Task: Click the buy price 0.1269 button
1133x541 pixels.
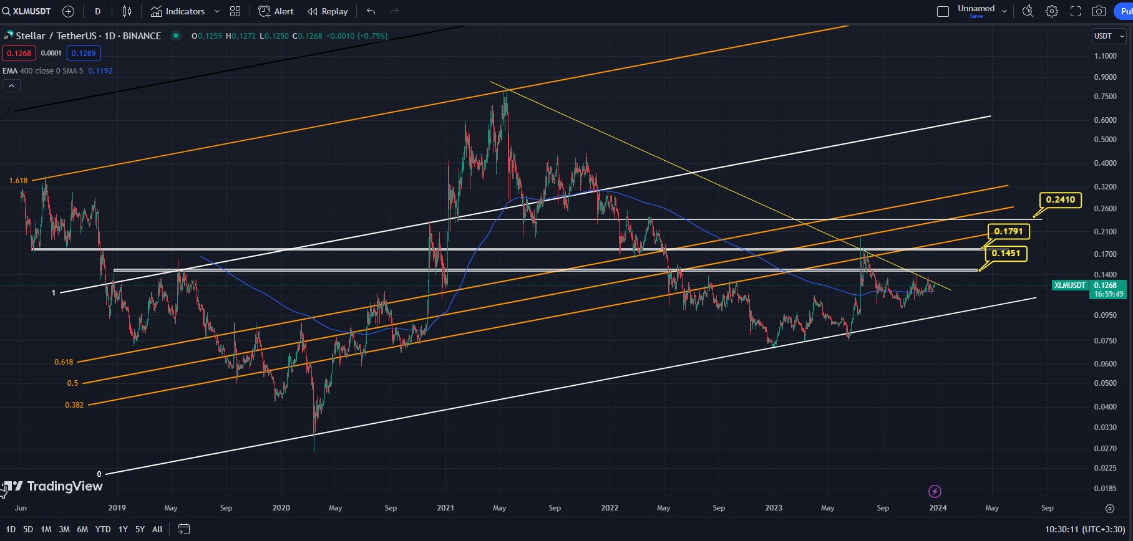Action: pyautogui.click(x=84, y=53)
